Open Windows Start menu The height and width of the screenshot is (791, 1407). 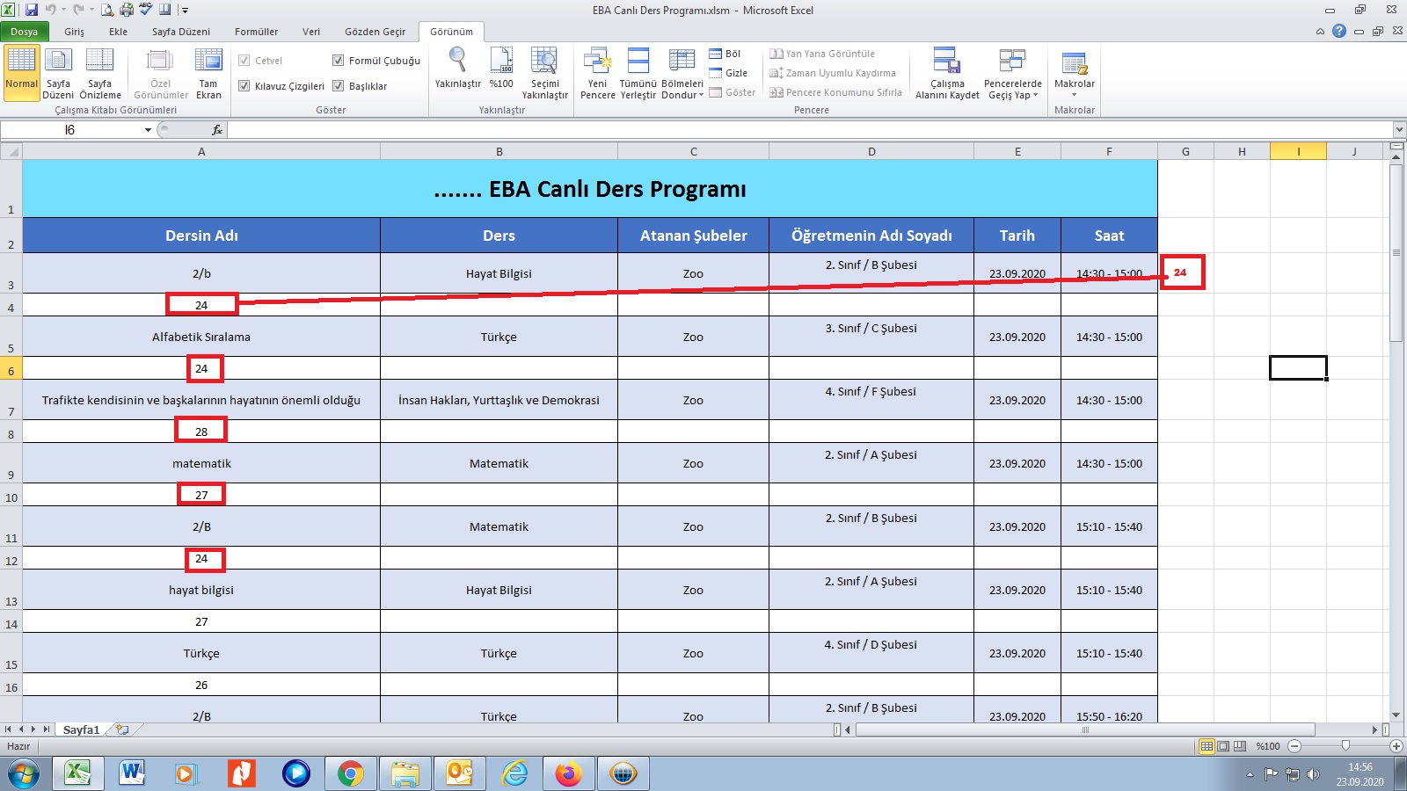point(24,773)
